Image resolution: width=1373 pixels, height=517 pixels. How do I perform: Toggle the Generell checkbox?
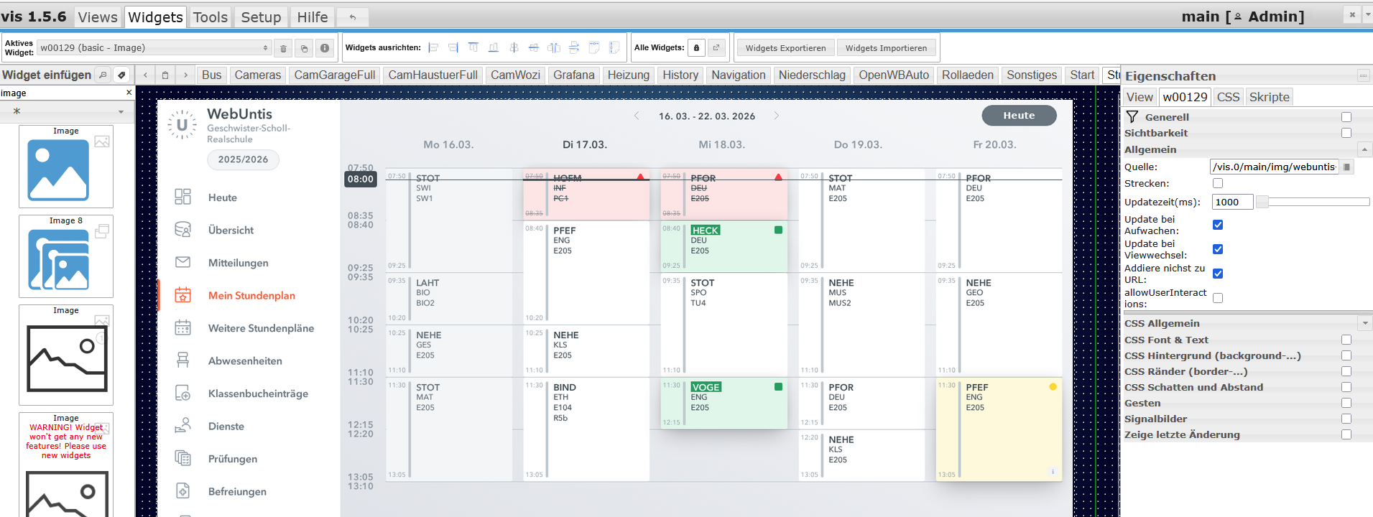[x=1346, y=117]
